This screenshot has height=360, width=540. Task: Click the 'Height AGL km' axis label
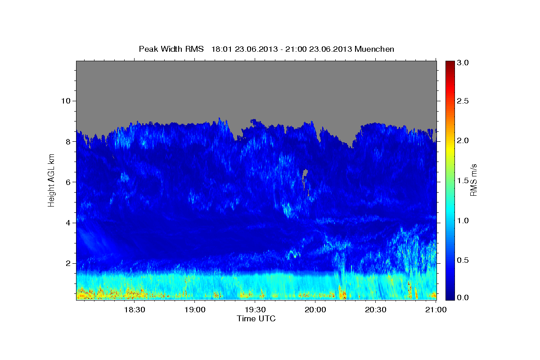[x=51, y=180]
